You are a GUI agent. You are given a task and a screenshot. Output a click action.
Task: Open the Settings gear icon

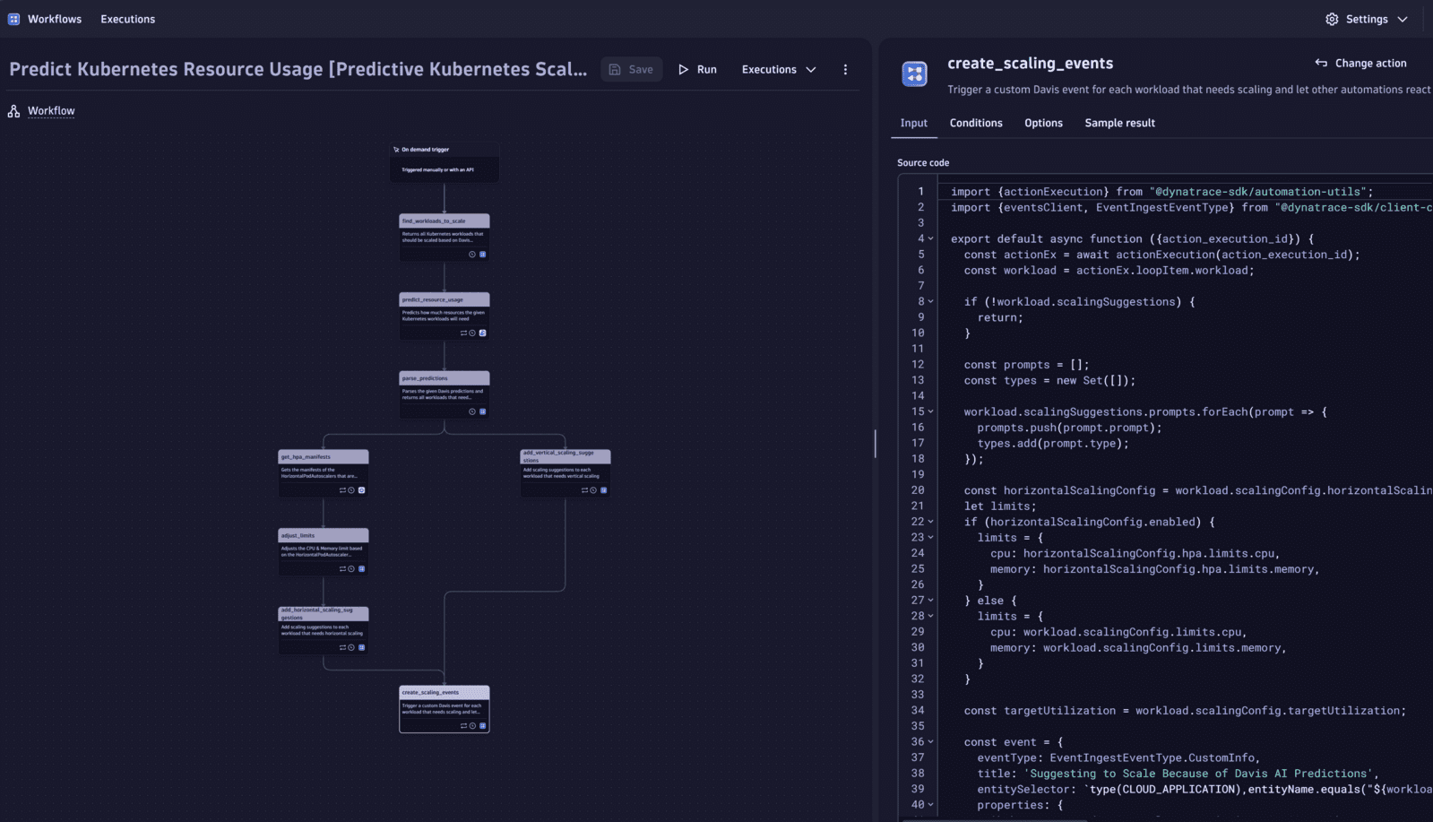tap(1332, 19)
